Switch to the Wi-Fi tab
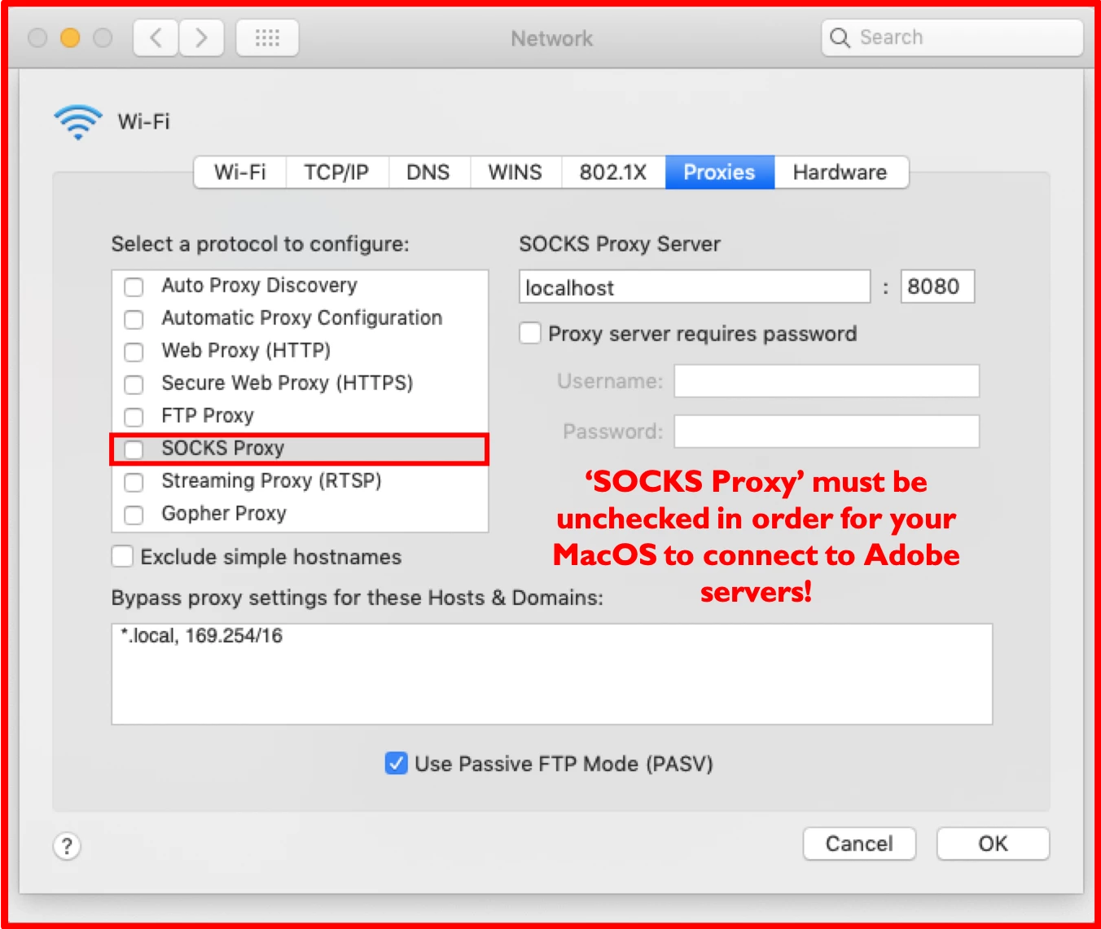 (240, 173)
